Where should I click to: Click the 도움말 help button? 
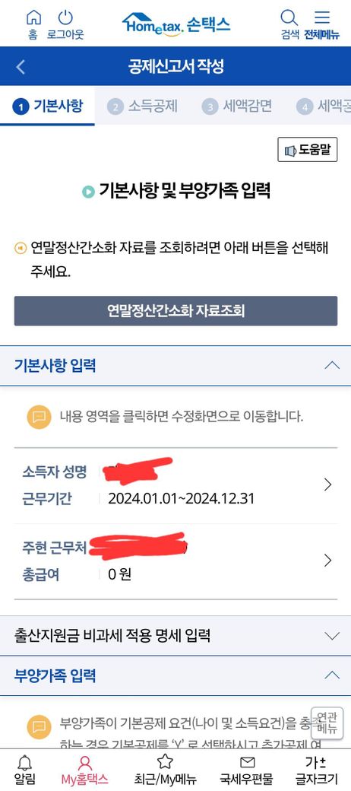[x=307, y=149]
